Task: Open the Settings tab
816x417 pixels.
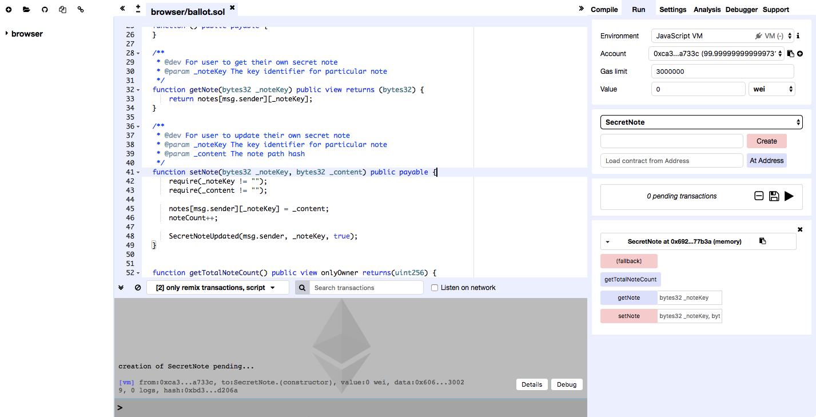Action: (672, 9)
